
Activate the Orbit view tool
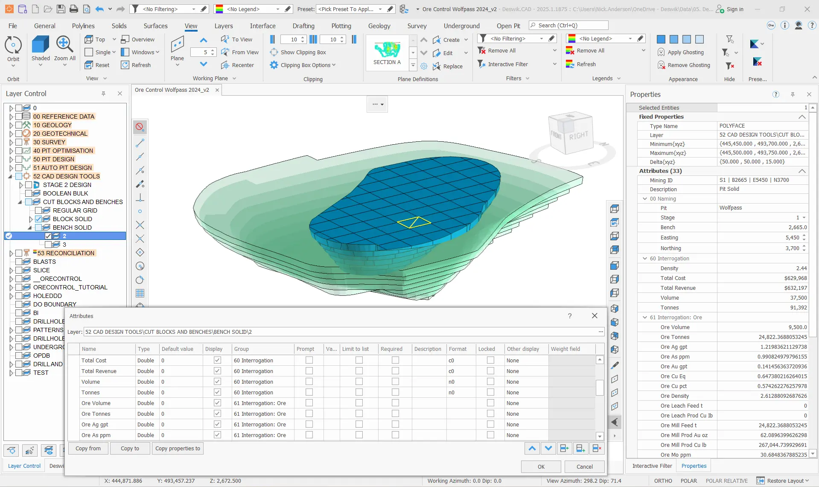pyautogui.click(x=13, y=49)
